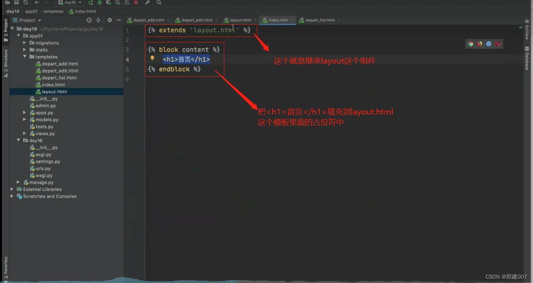533x283 pixels.
Task: Toggle the Database side panel
Action: click(527, 58)
